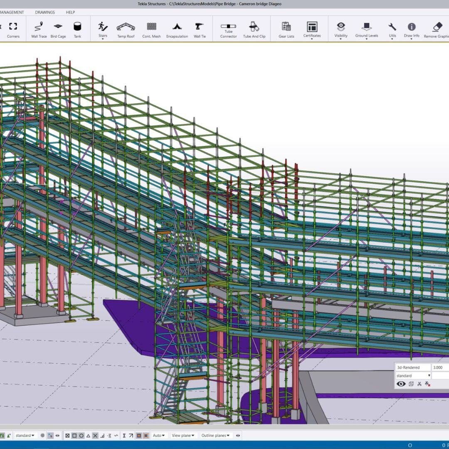The height and width of the screenshot is (449, 449).
Task: Open the Tube Connector tool
Action: point(228,29)
